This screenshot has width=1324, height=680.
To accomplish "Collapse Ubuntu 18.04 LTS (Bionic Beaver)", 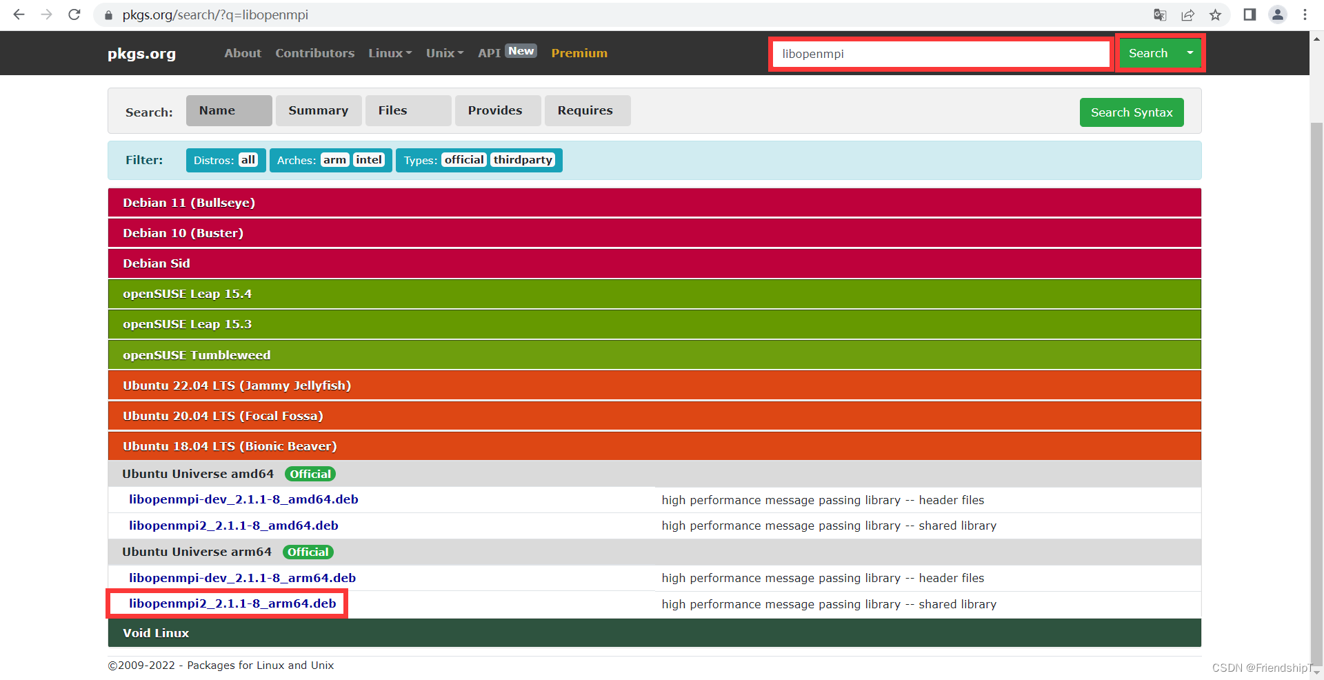I will (654, 446).
